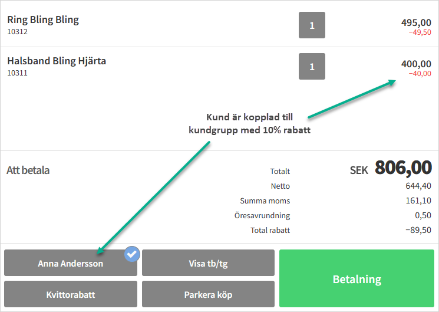This screenshot has height=312, width=439.
Task: Click the 495,00 price on the ring
Action: (415, 22)
